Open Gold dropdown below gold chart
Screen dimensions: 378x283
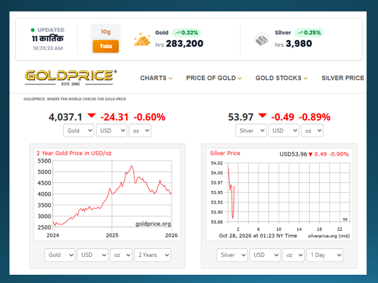(60, 255)
